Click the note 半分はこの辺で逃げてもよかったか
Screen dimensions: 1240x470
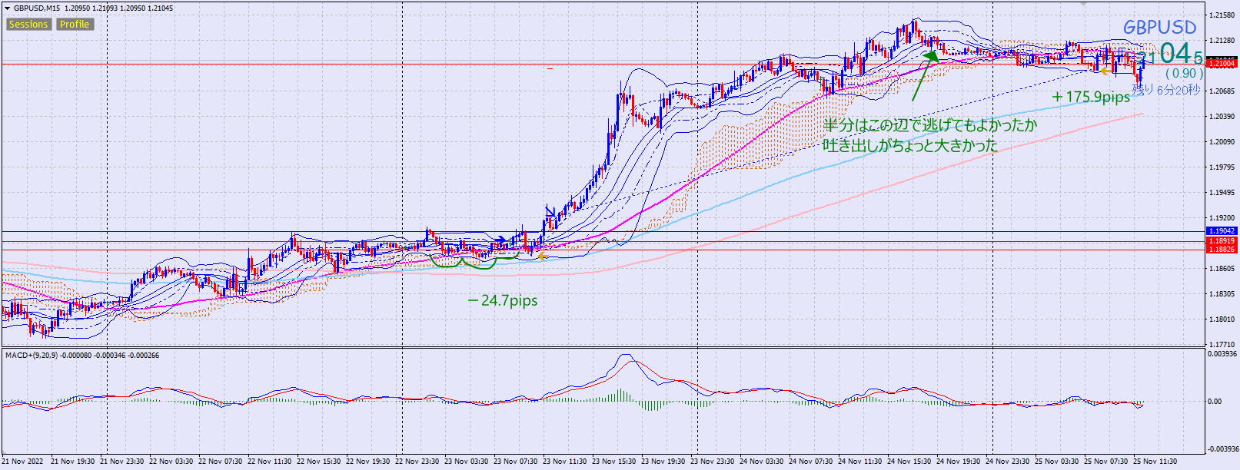coord(930,125)
